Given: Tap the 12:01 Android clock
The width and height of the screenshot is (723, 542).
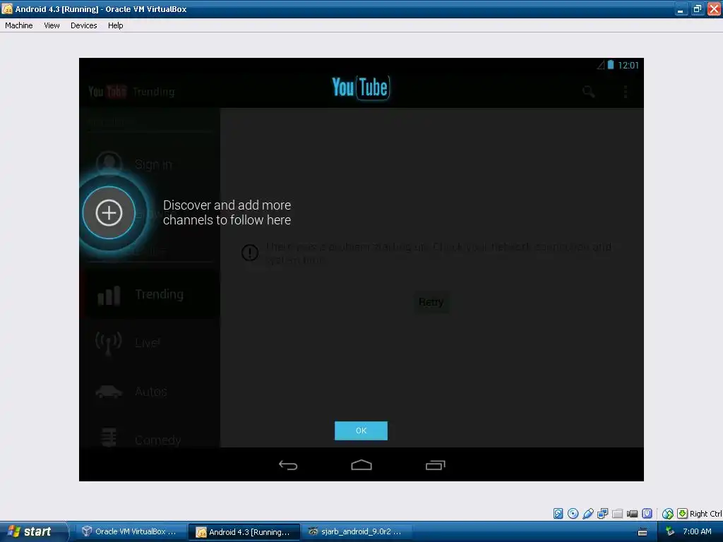Looking at the screenshot, I should coord(628,66).
